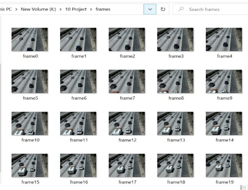
Task: Select the frame16 thumbnail
Action: pyautogui.click(x=78, y=165)
